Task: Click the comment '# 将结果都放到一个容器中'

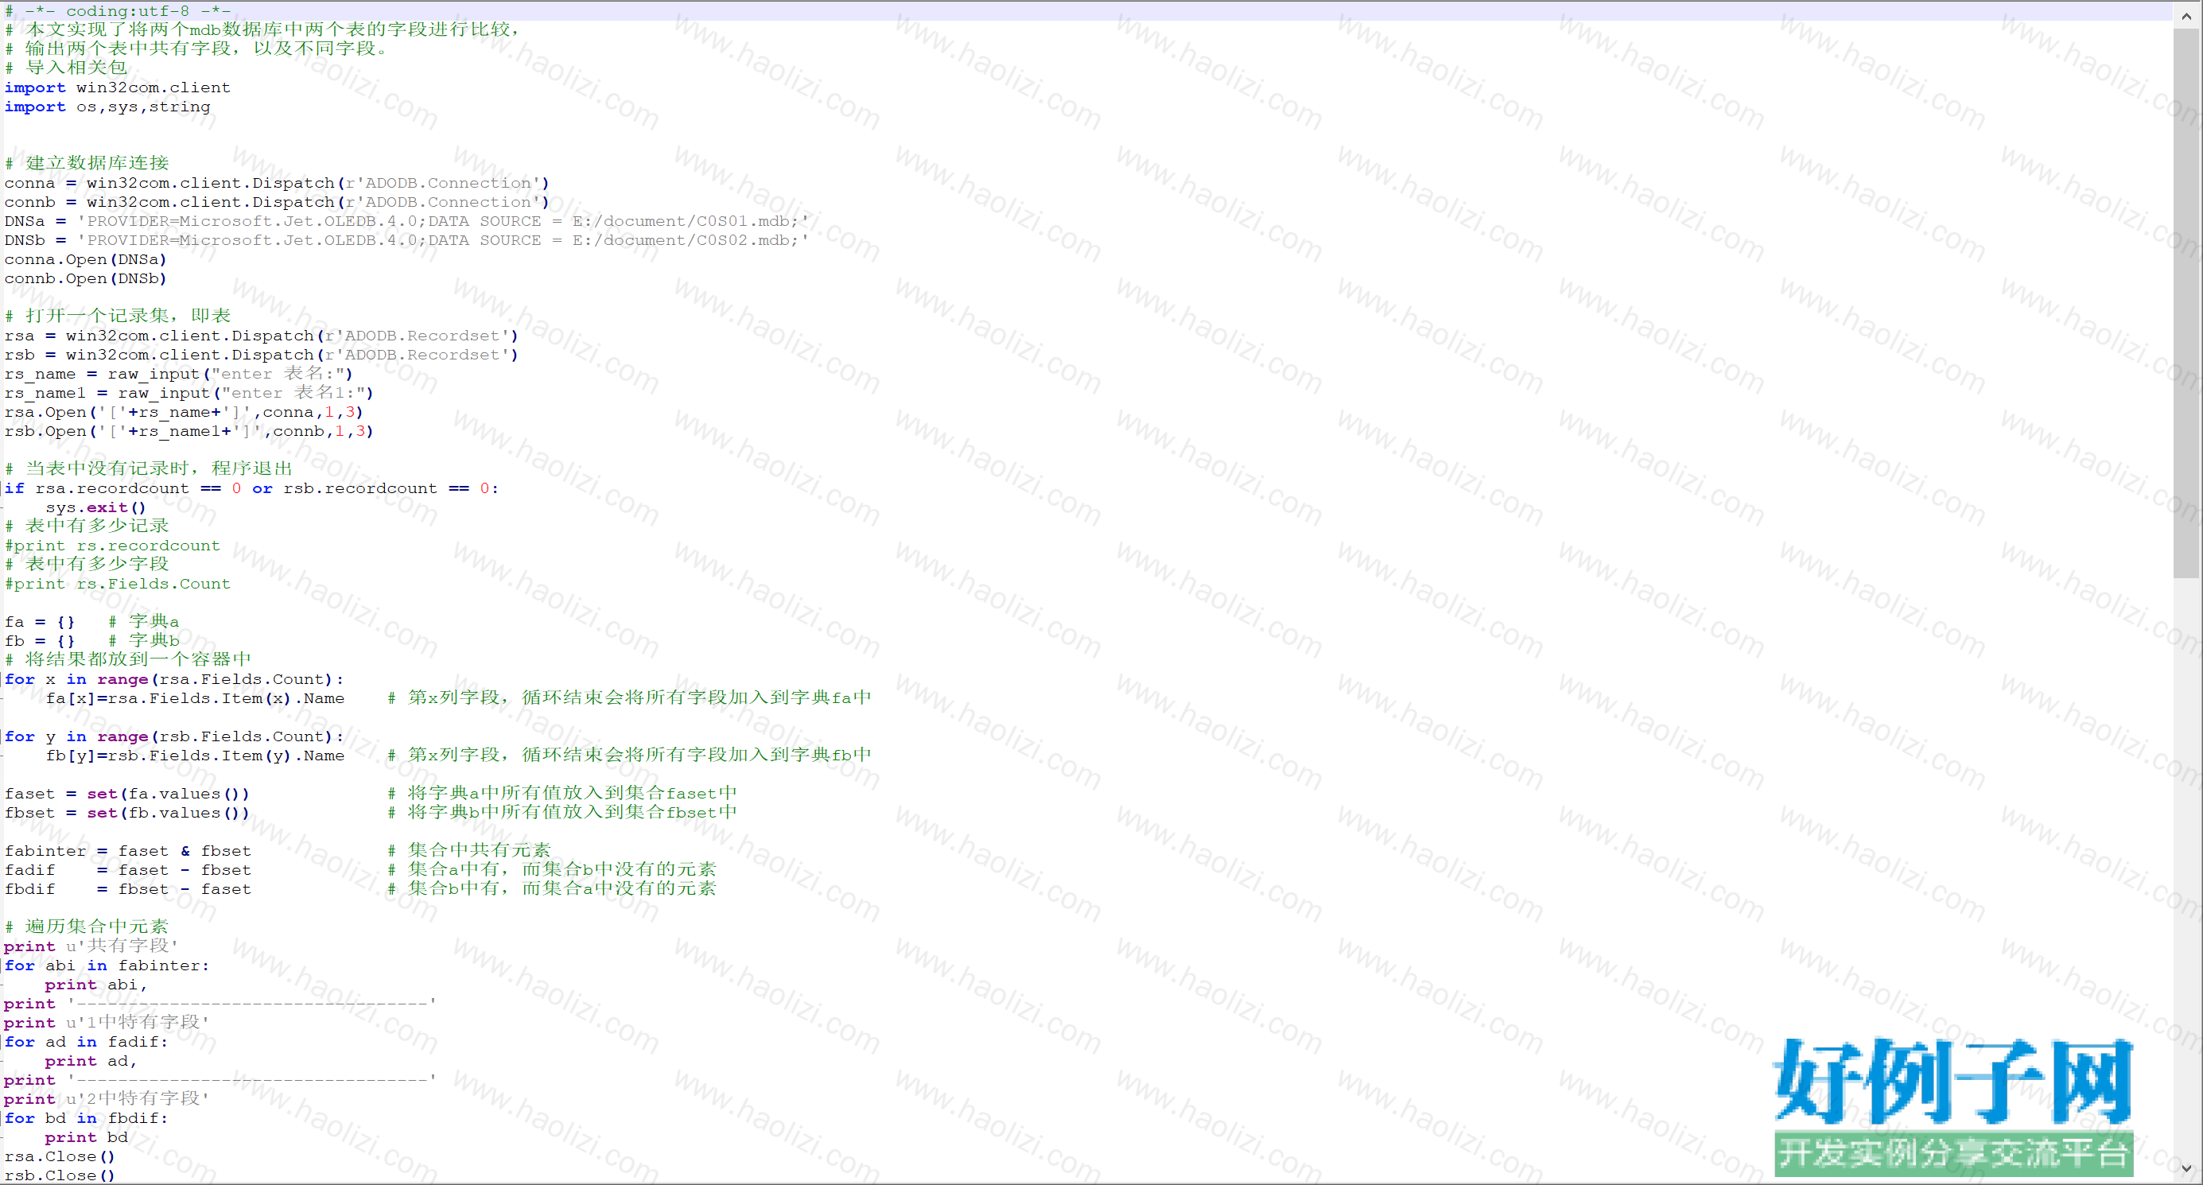Action: 128,659
